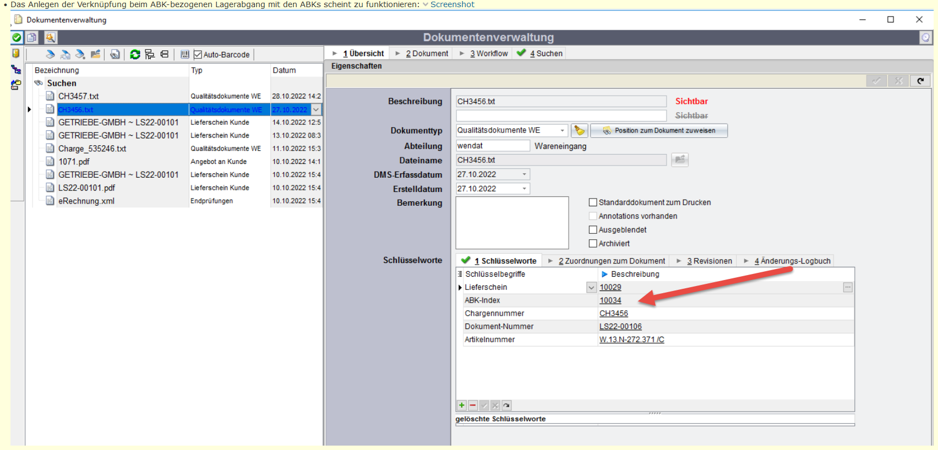The height and width of the screenshot is (450, 938).
Task: Click the ellipsis button in the Lieferschein row
Action: (848, 287)
